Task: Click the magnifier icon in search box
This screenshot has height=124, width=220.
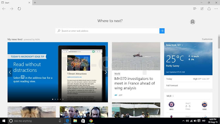Action: pyautogui.click(x=59, y=31)
